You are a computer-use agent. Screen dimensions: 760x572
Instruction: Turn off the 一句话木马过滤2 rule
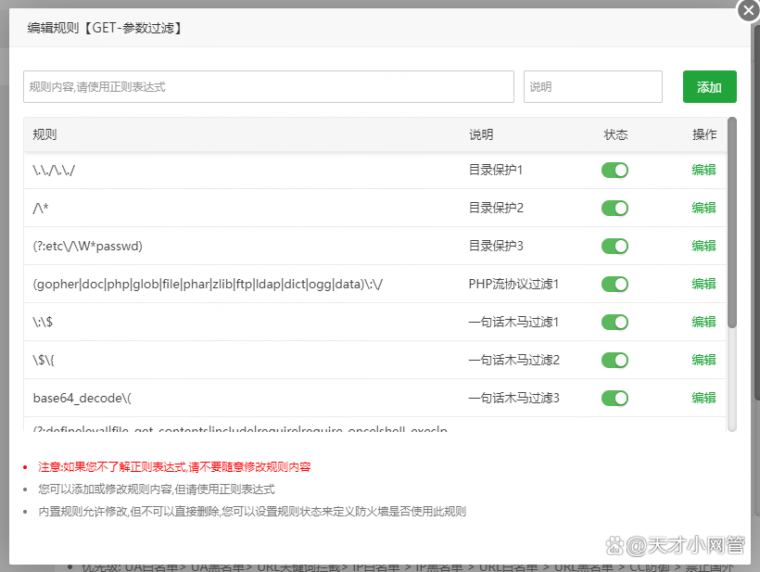tap(615, 360)
